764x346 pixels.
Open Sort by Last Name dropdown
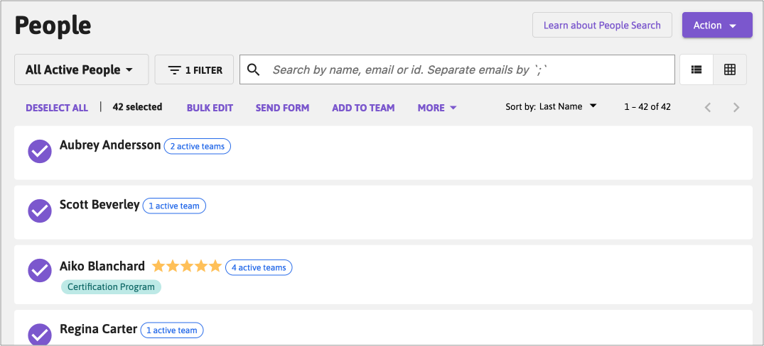click(551, 106)
